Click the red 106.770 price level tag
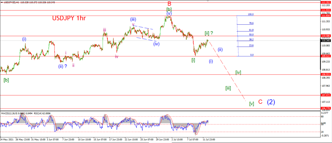The image size is (332, 143). coord(326,108)
